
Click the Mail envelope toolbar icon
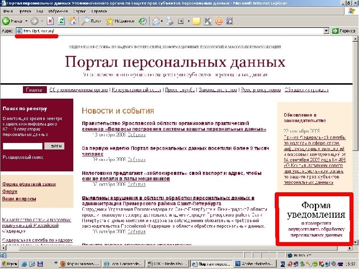tap(156, 21)
